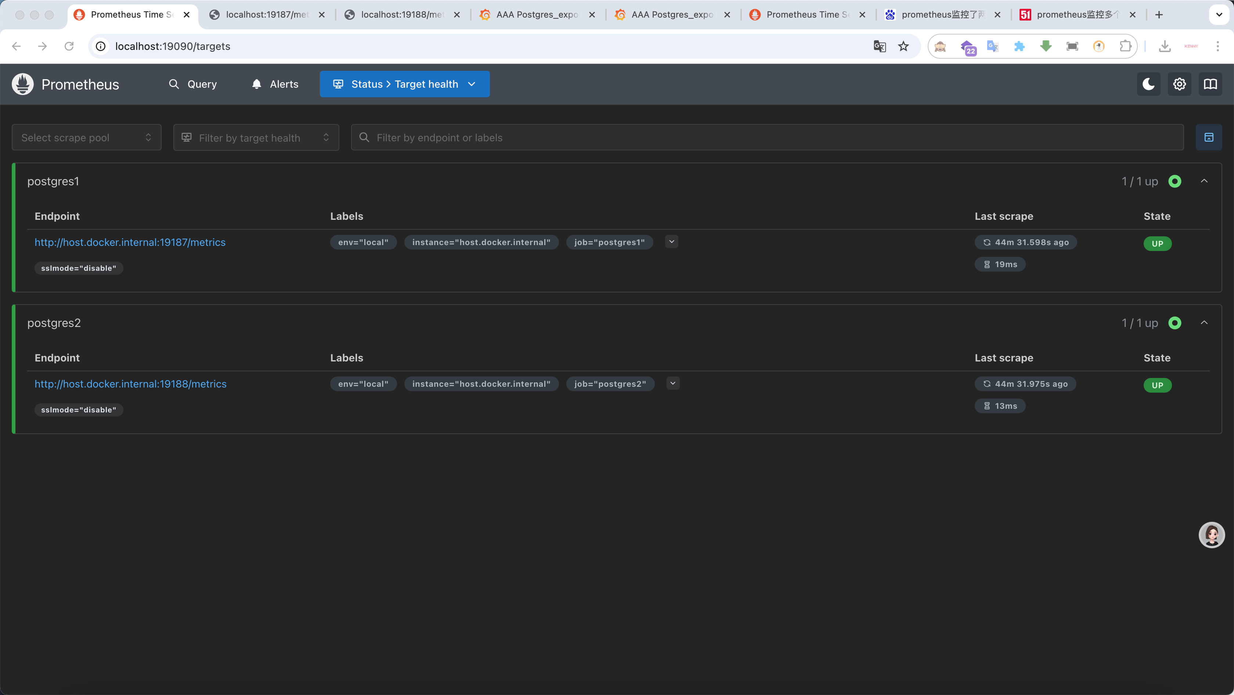The height and width of the screenshot is (695, 1234).
Task: Open documentation book icon
Action: pyautogui.click(x=1210, y=84)
